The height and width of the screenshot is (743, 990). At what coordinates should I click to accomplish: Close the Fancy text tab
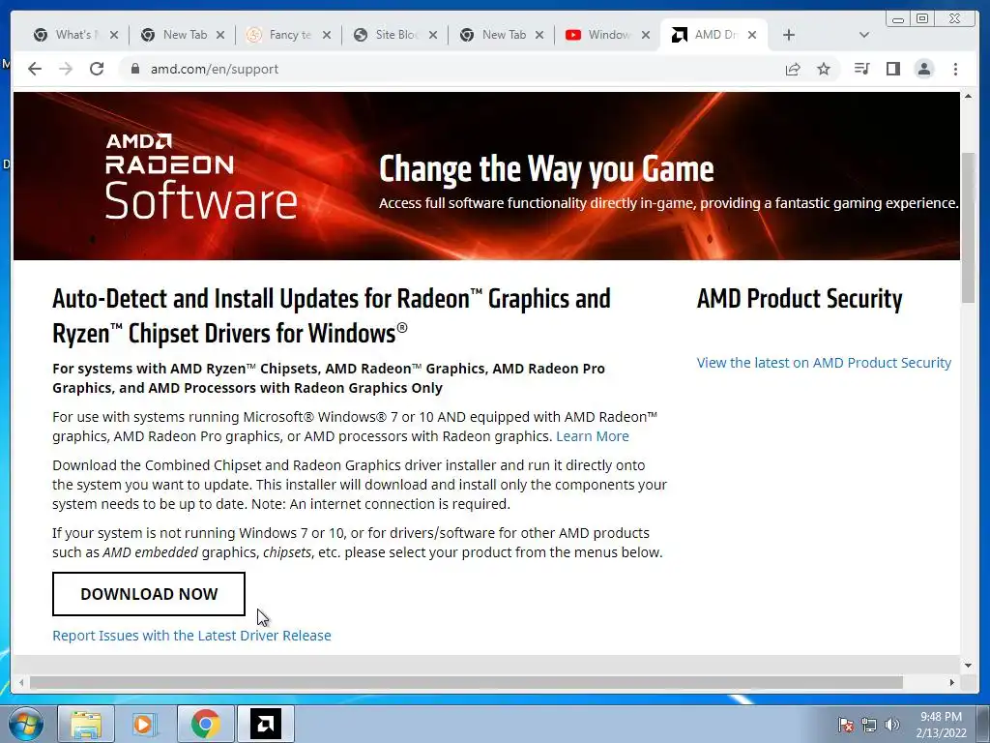(x=327, y=35)
